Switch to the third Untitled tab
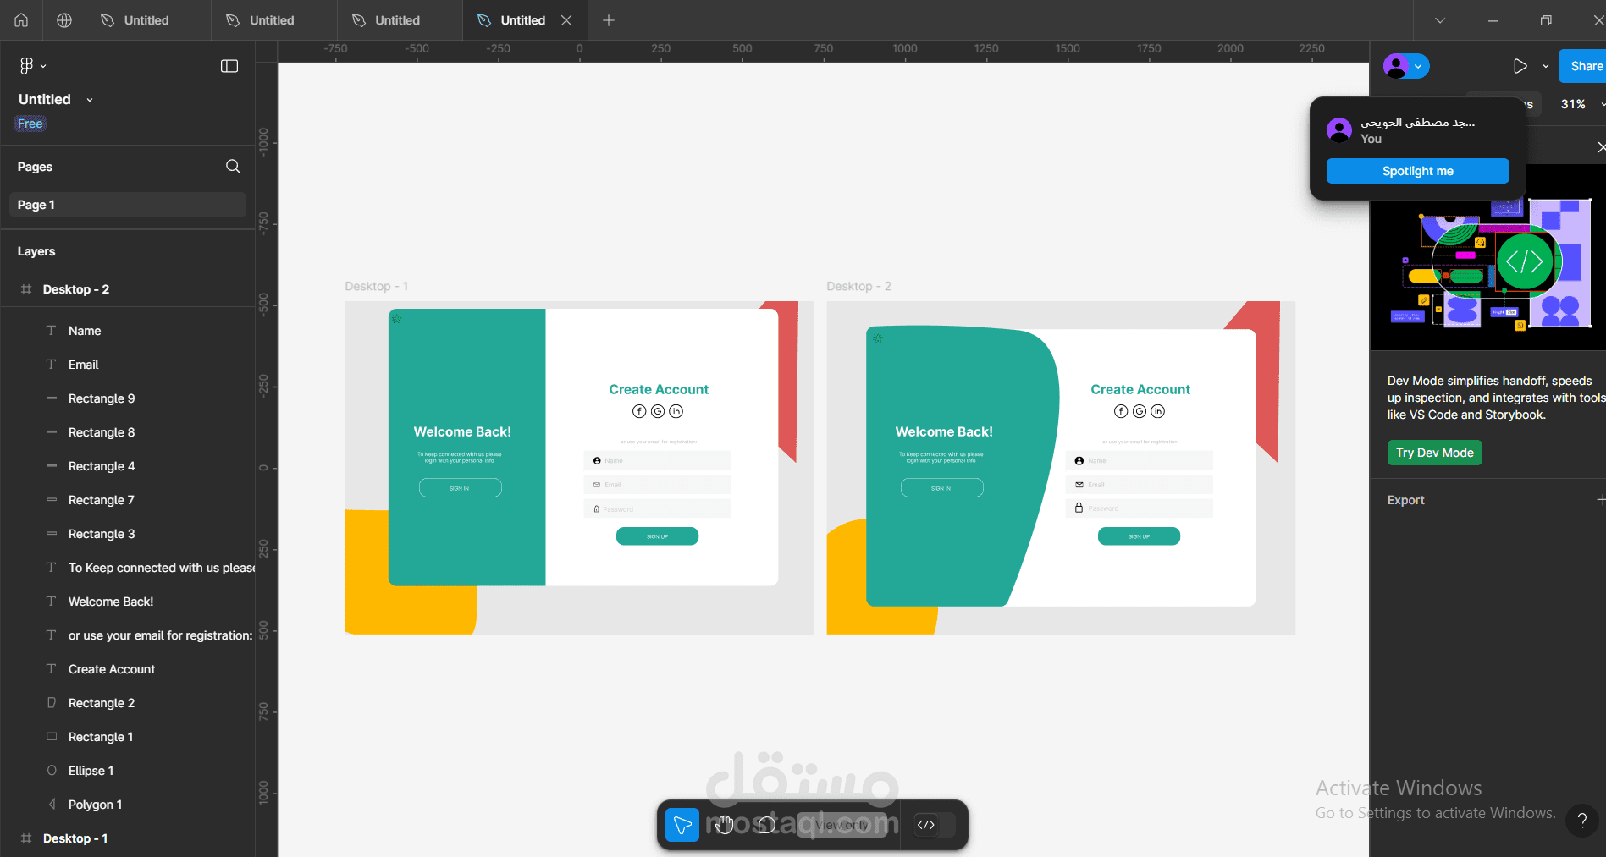Screen dimensions: 1606x857 [x=399, y=20]
